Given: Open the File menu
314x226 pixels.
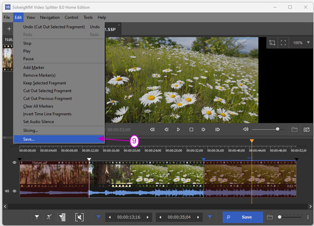Looking at the screenshot, I should click(x=7, y=17).
